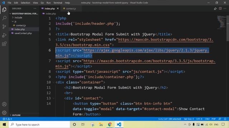Open notifications bell in status bar
229x128 pixels.
pyautogui.click(x=225, y=119)
